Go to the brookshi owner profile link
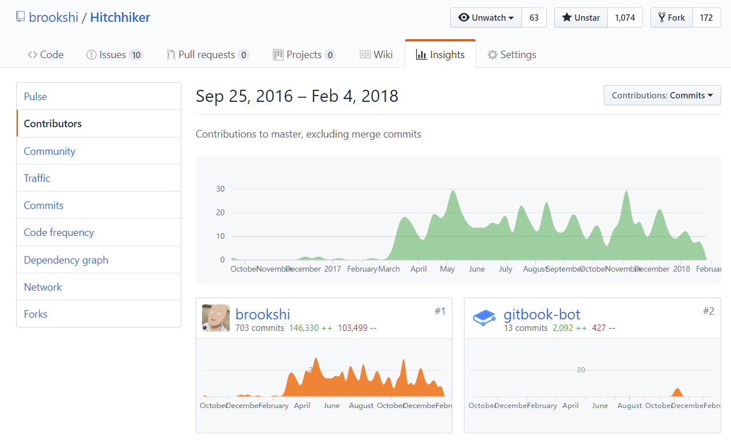Screen dimensions: 731x446 (54, 17)
